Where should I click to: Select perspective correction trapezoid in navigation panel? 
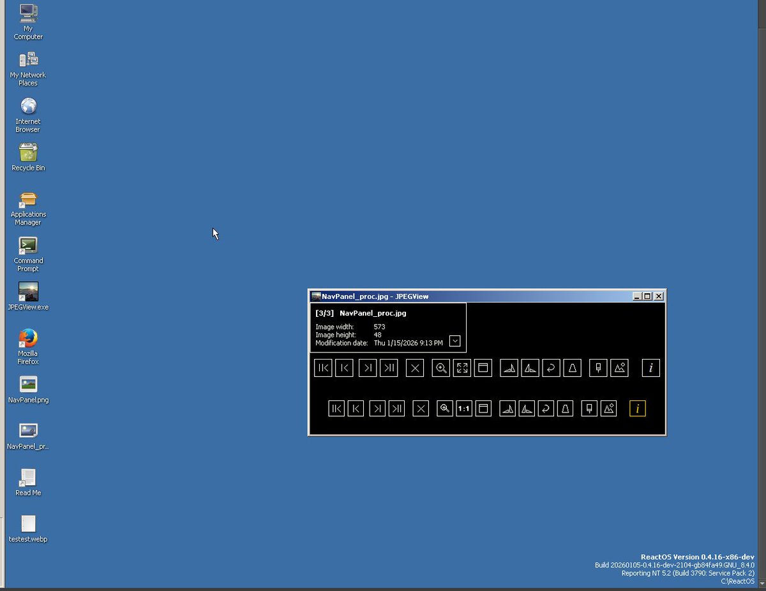(x=565, y=409)
